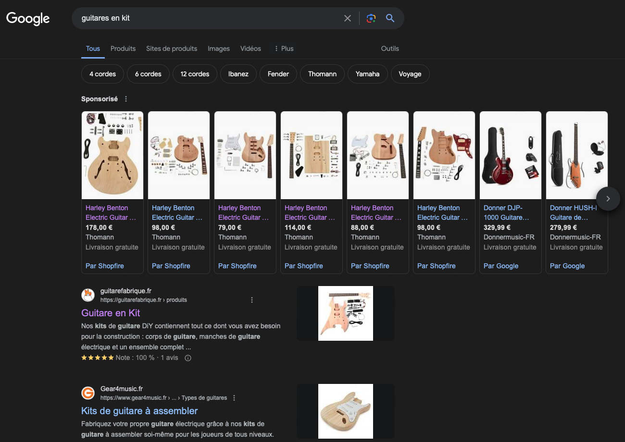Click the Google logo
Image resolution: width=625 pixels, height=442 pixels.
coord(28,18)
